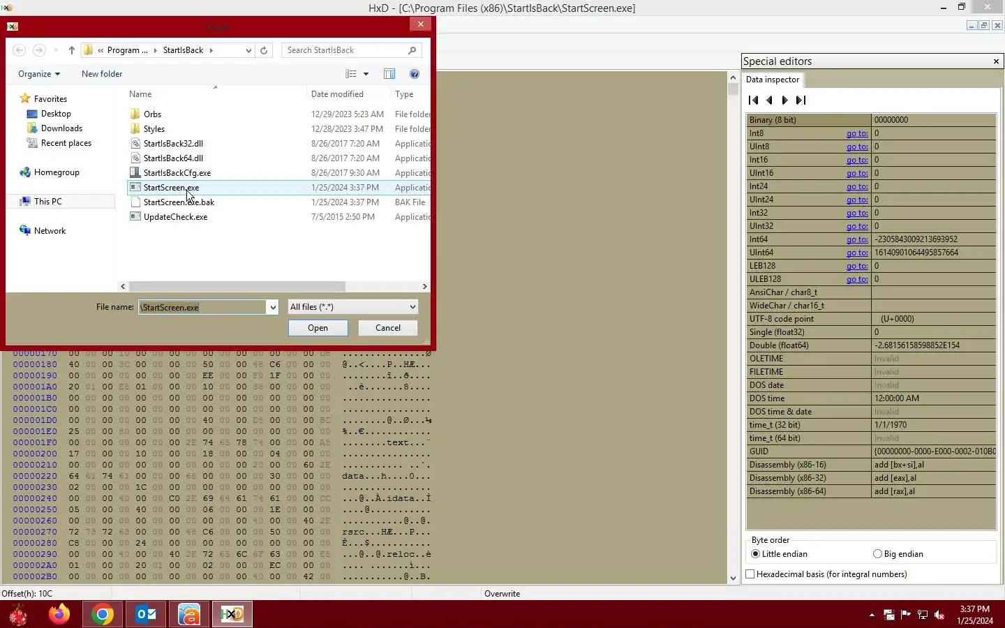Change the view icon in Open dialog
The height and width of the screenshot is (628, 1005).
(x=351, y=74)
